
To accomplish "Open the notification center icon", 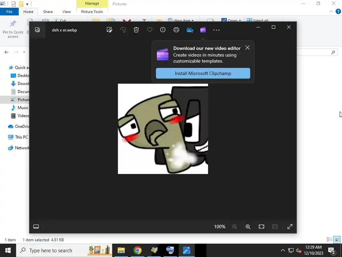I will (x=332, y=250).
